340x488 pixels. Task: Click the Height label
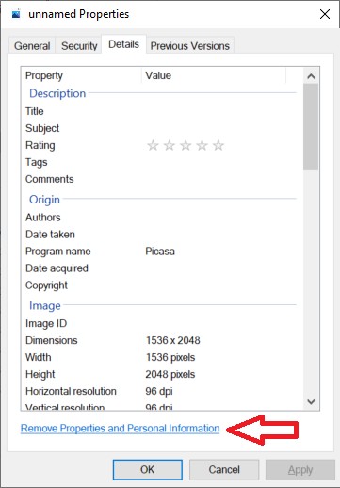(40, 374)
